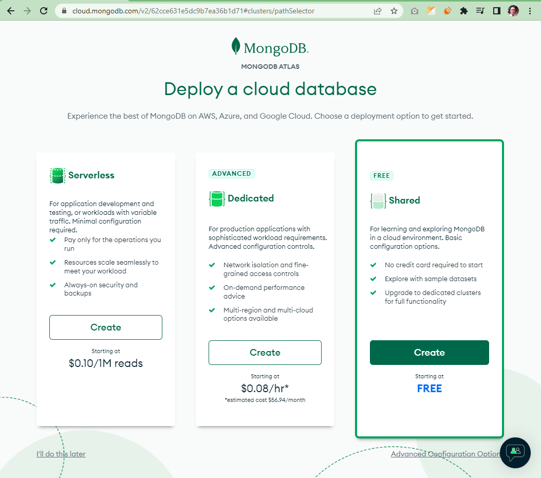This screenshot has height=478, width=541.
Task: Click the camera extension icon
Action: 415,11
